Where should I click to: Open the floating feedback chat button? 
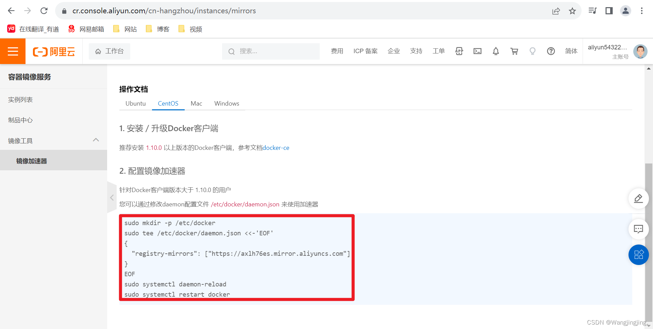point(638,229)
